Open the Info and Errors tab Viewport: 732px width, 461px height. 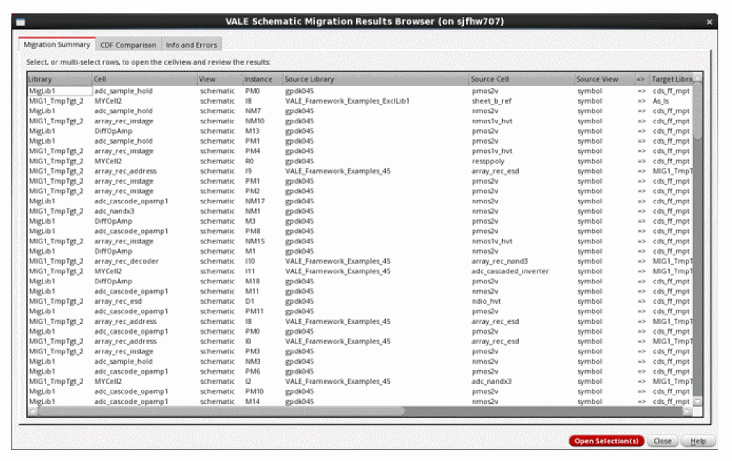(x=191, y=45)
